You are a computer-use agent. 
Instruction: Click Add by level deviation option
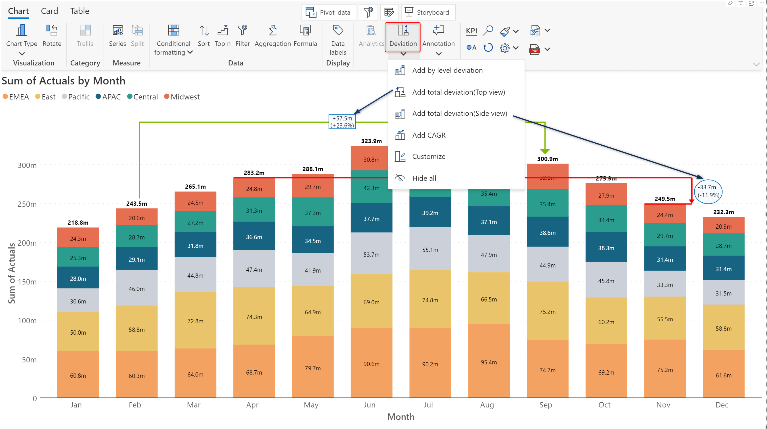tap(447, 70)
